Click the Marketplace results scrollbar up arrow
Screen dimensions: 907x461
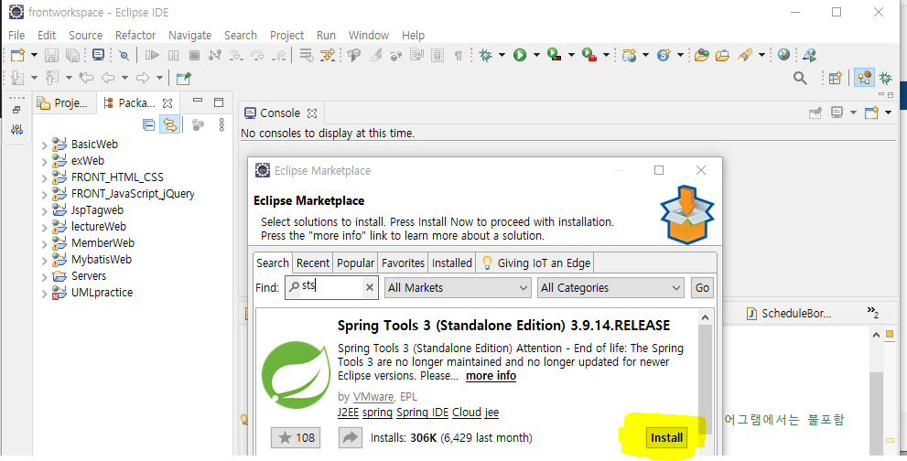pyautogui.click(x=705, y=317)
